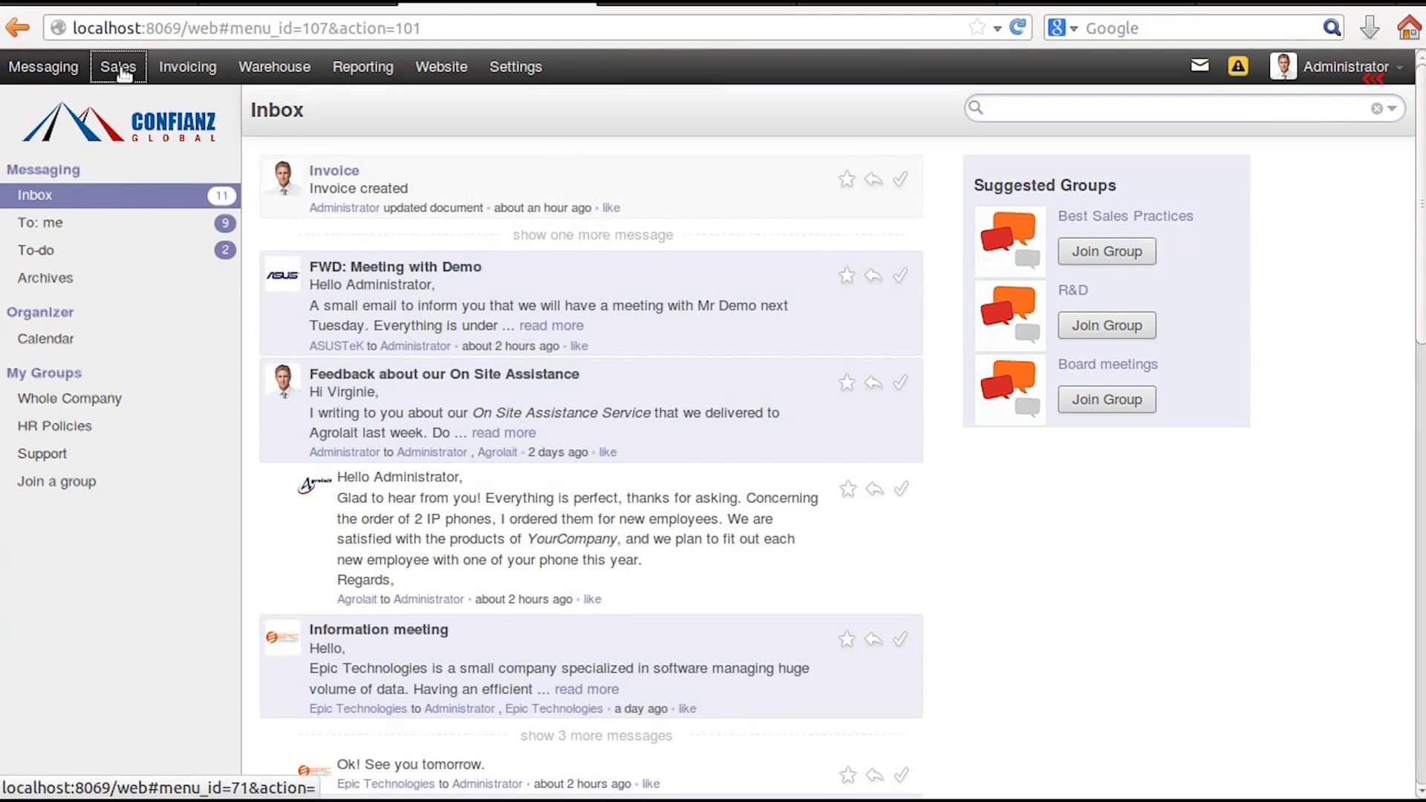The height and width of the screenshot is (802, 1426).
Task: Click the warning alert icon near Administrator
Action: (1237, 65)
